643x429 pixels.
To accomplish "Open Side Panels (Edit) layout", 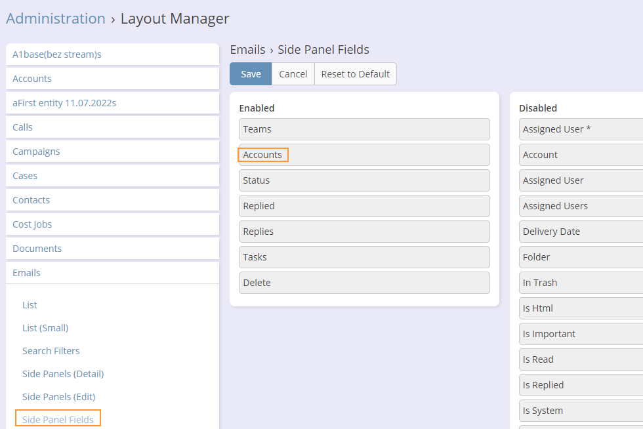I will 58,397.
